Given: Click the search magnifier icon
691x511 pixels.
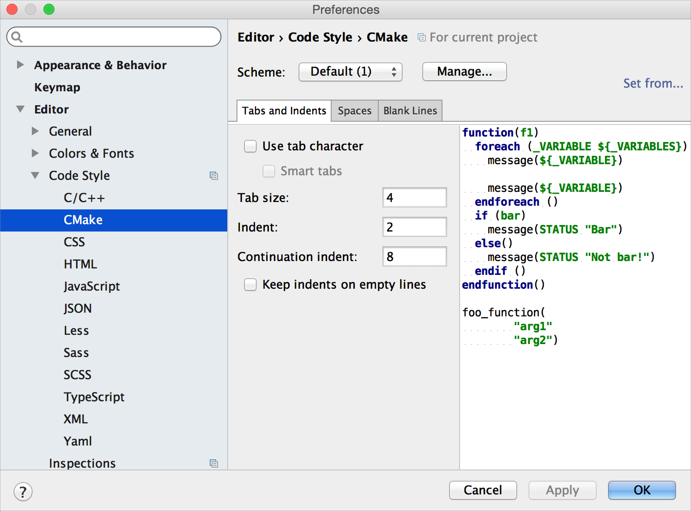Looking at the screenshot, I should [x=17, y=37].
